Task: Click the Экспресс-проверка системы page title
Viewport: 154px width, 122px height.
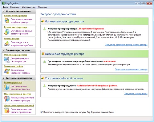Action: coord(58,14)
